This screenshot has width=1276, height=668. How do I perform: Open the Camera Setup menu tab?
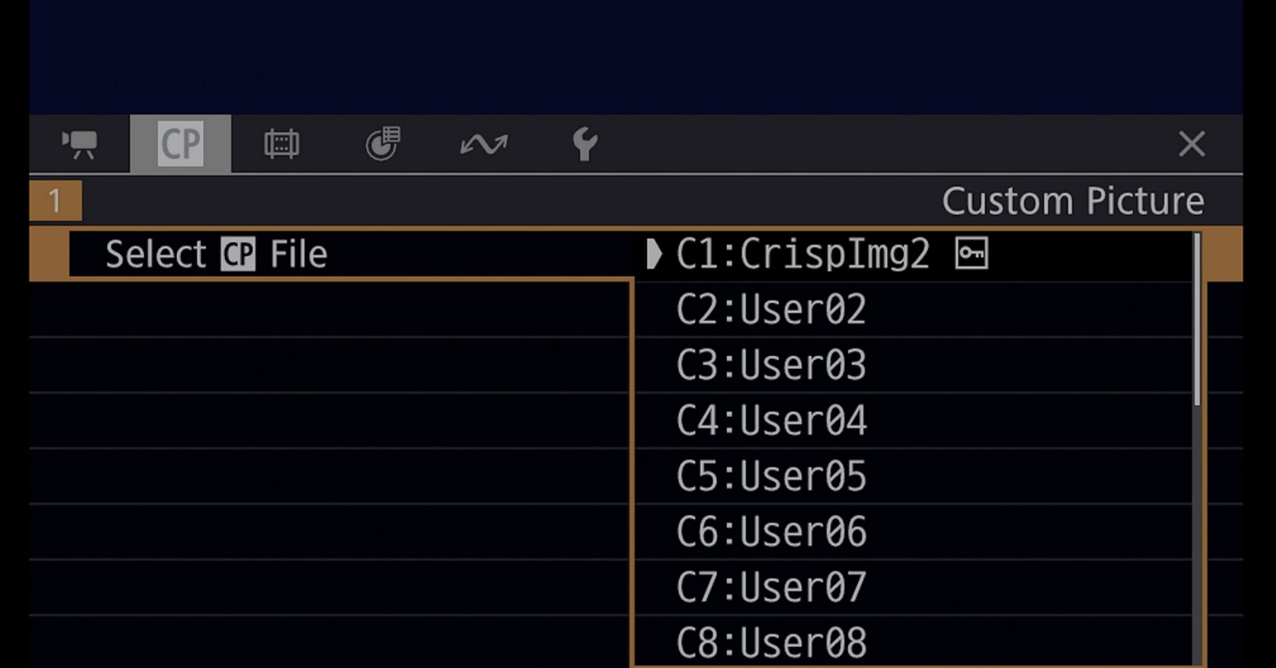coord(80,144)
